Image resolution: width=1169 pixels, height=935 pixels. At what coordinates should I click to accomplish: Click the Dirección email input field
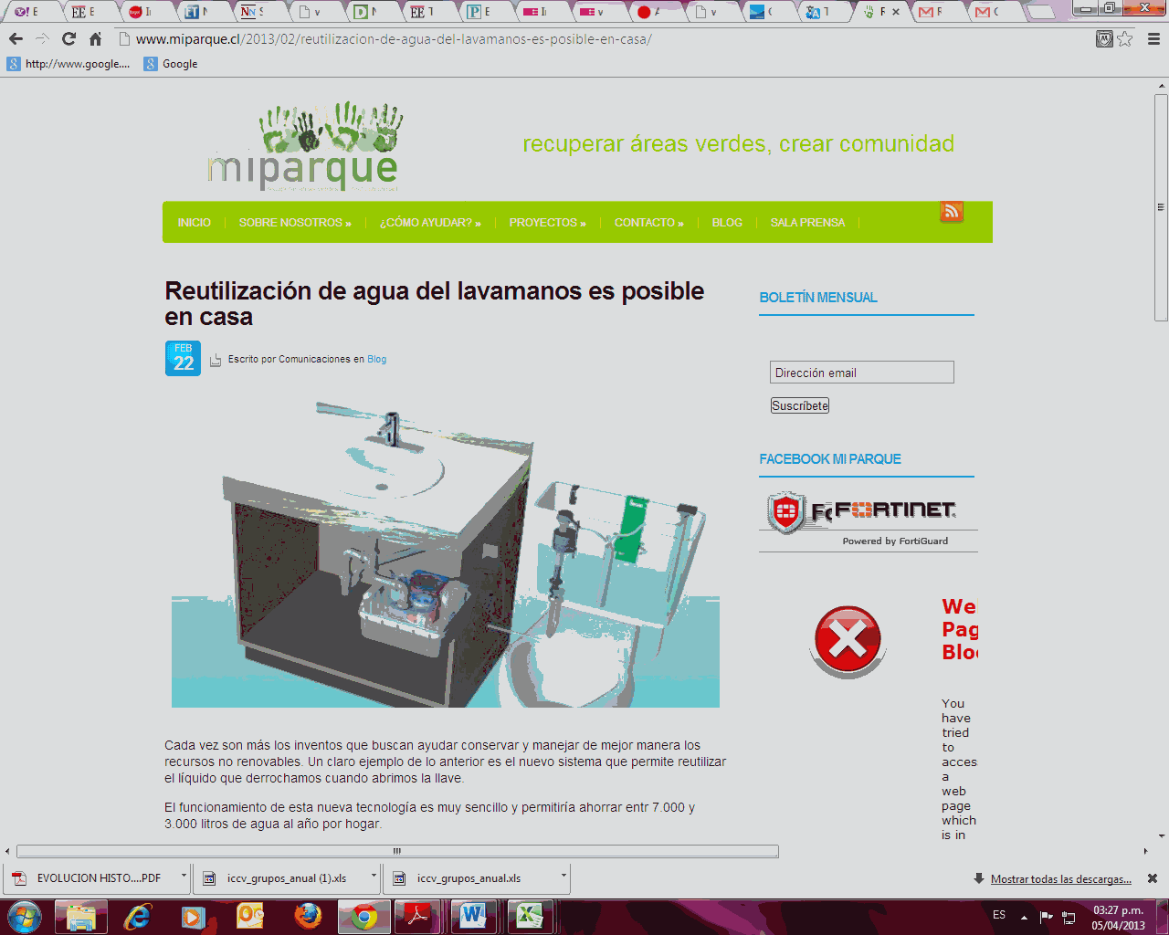pos(861,373)
